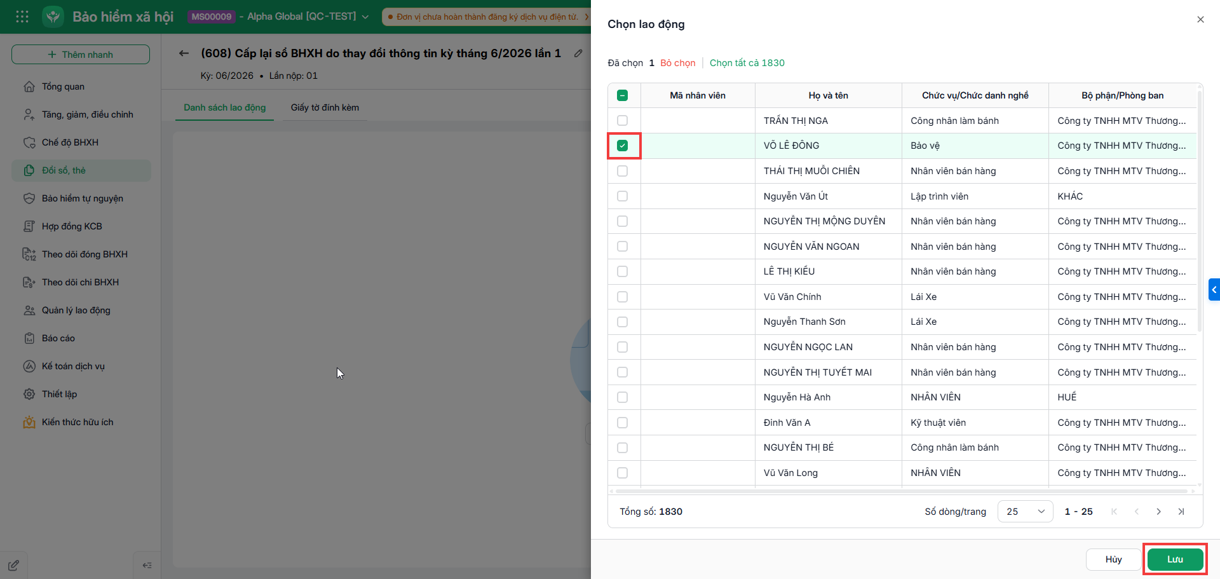Click the Mã nhân viên column header
The image size is (1220, 579).
coord(698,95)
